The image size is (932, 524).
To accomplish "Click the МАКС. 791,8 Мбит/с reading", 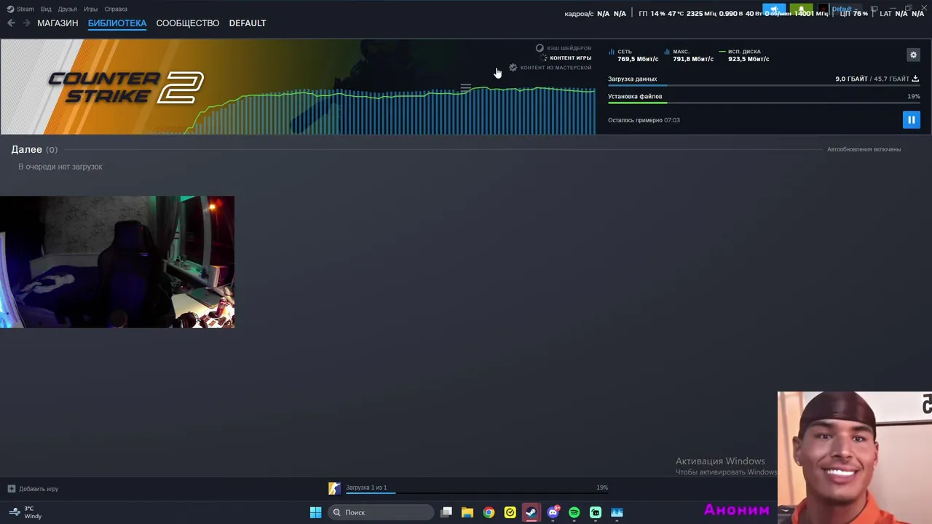I will (689, 55).
